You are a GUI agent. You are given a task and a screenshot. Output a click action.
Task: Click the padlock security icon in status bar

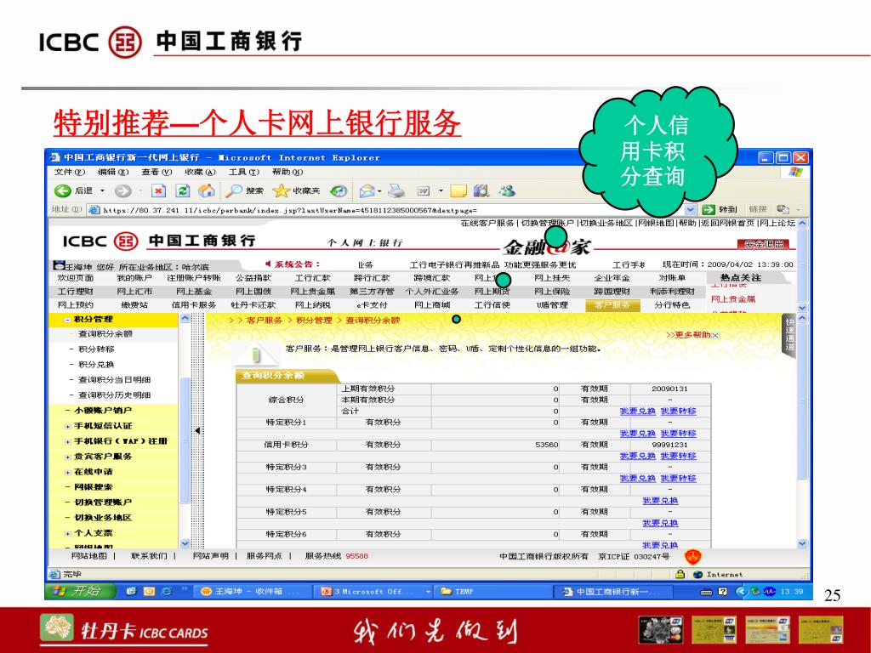tap(680, 574)
